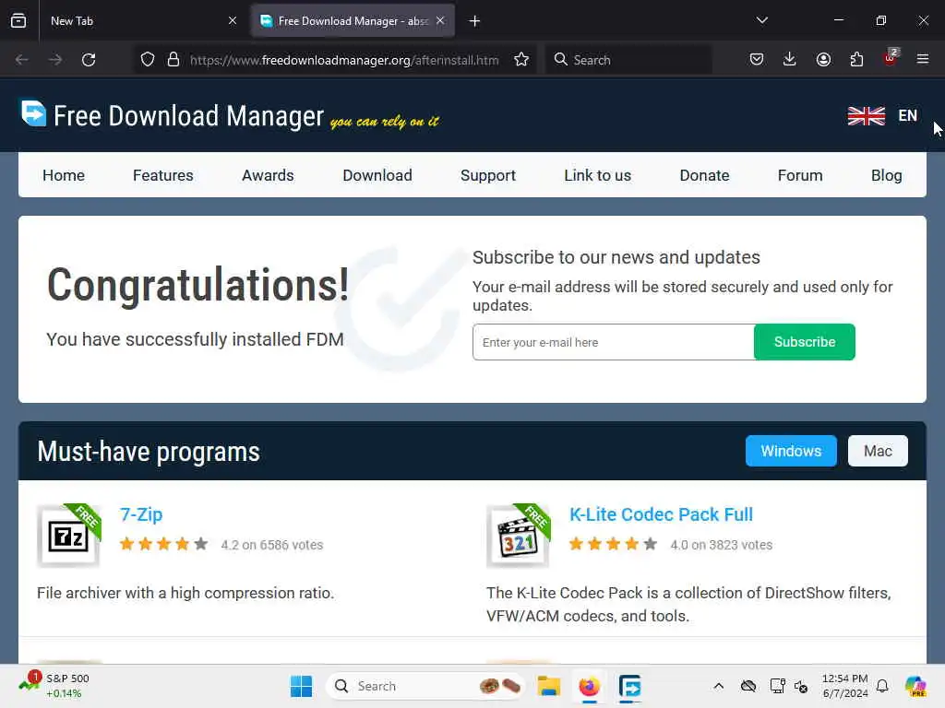
Task: Click '4.0 on 3823 votes' text
Action: coord(722,545)
